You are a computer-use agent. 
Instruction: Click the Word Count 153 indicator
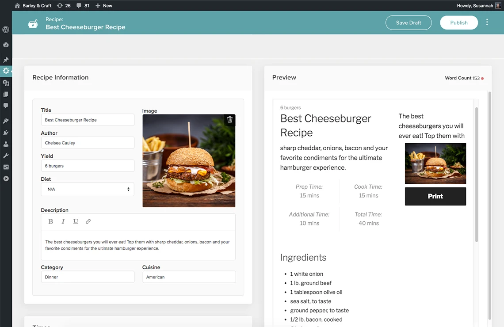(464, 78)
